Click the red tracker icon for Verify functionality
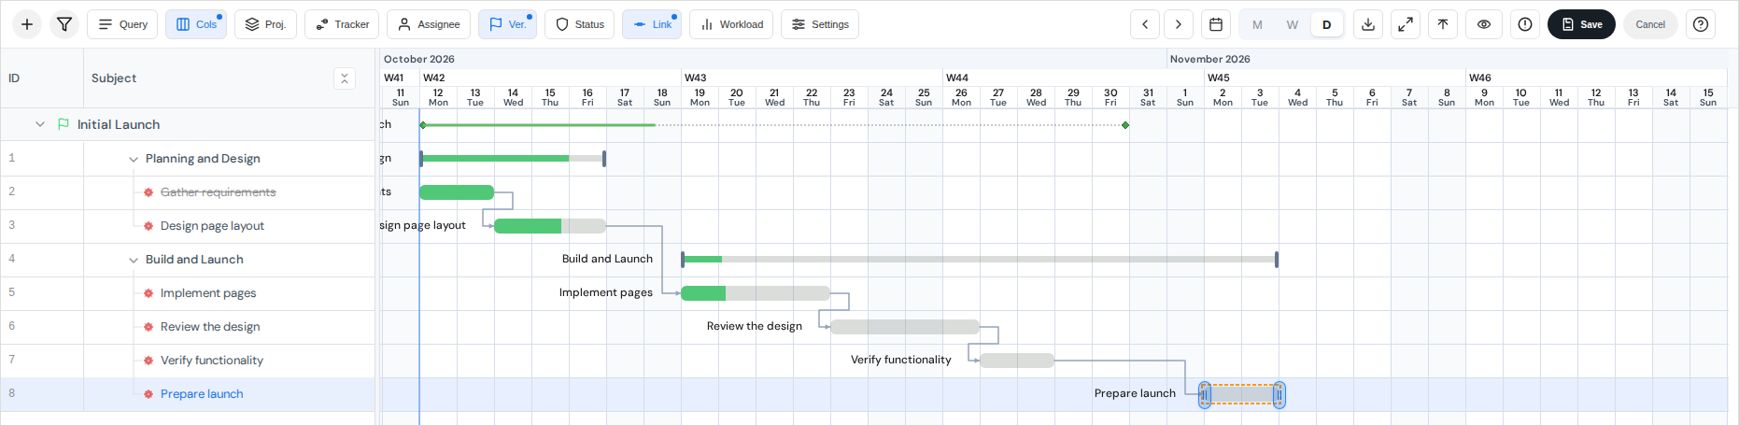The image size is (1739, 425). click(148, 361)
